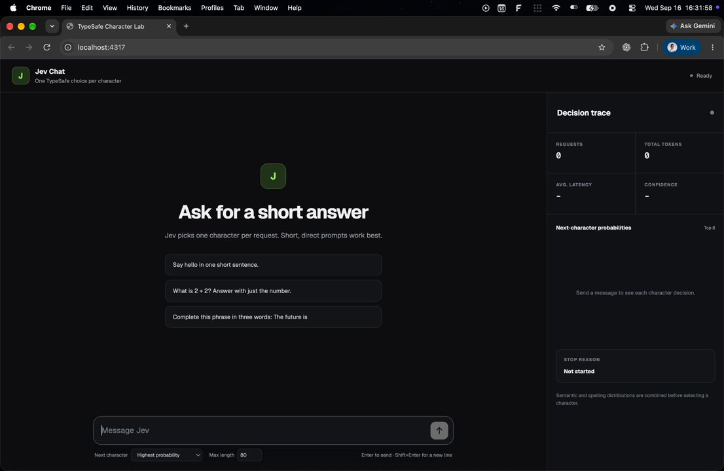Open Chrome's three-dot menu
The height and width of the screenshot is (471, 724).
pos(712,47)
